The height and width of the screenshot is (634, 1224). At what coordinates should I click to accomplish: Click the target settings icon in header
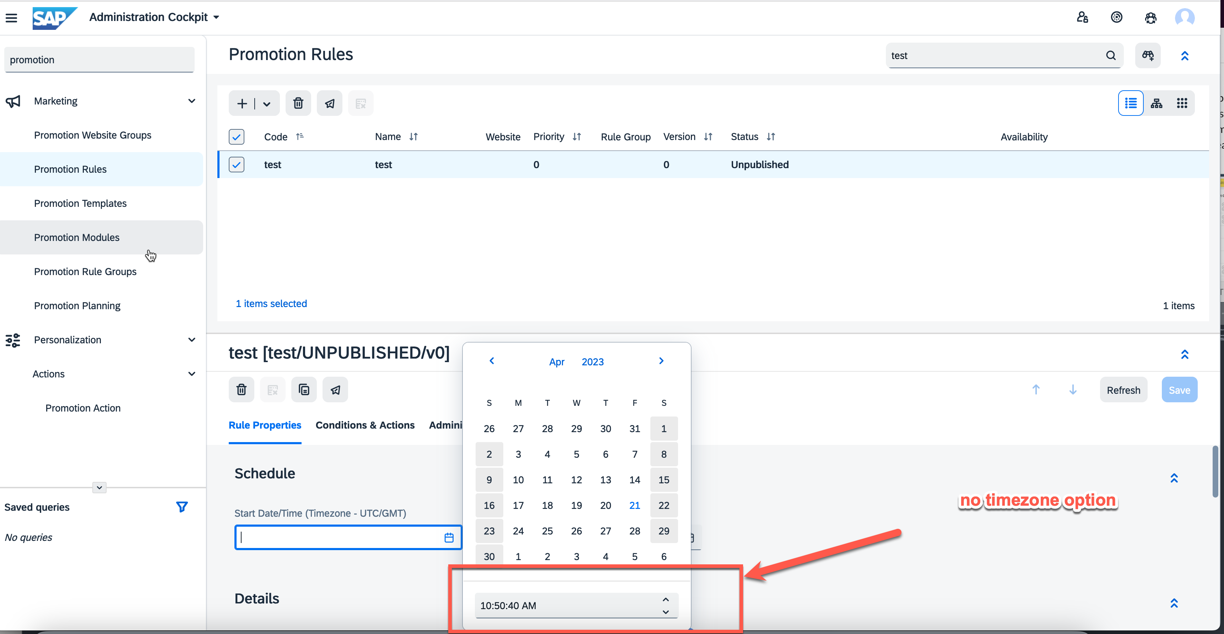[x=1116, y=17]
